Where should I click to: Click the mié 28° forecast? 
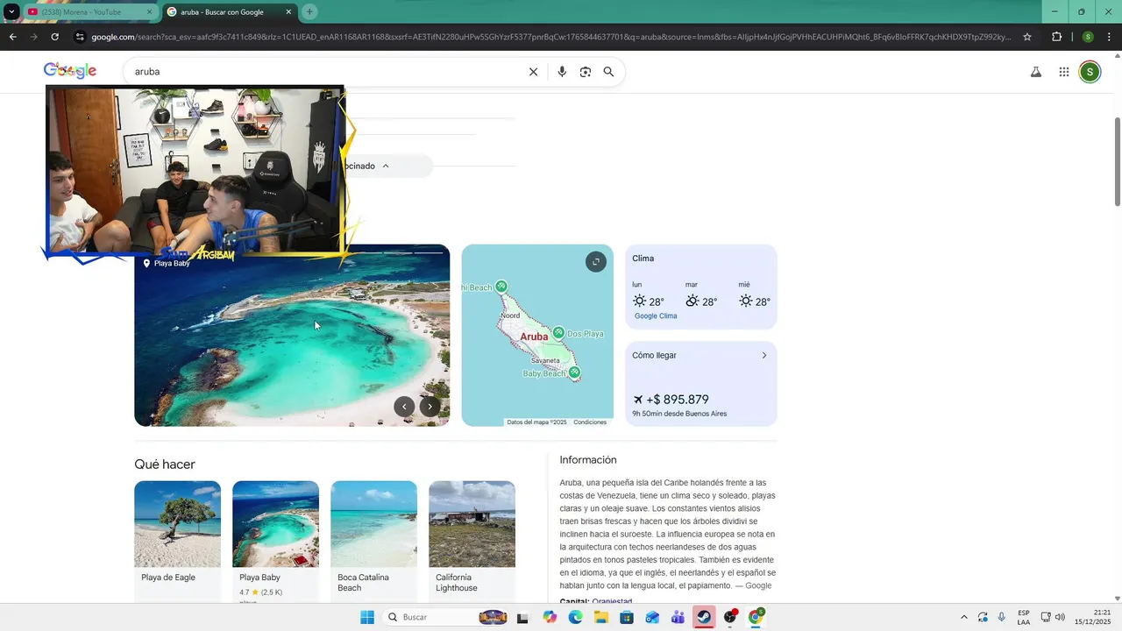[x=754, y=295]
